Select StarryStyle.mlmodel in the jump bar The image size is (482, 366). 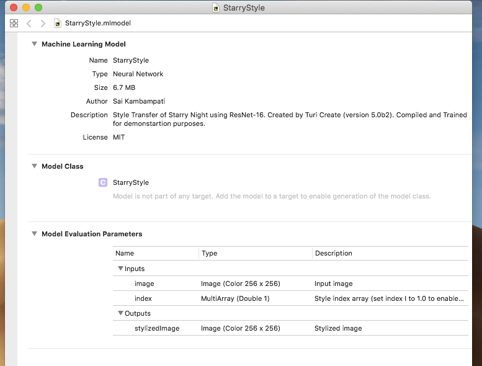(97, 23)
